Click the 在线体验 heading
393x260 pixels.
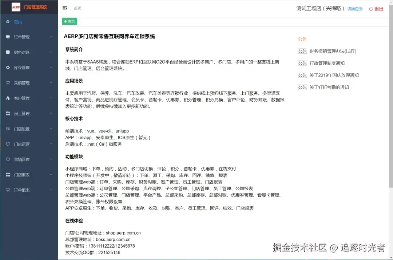(74, 220)
